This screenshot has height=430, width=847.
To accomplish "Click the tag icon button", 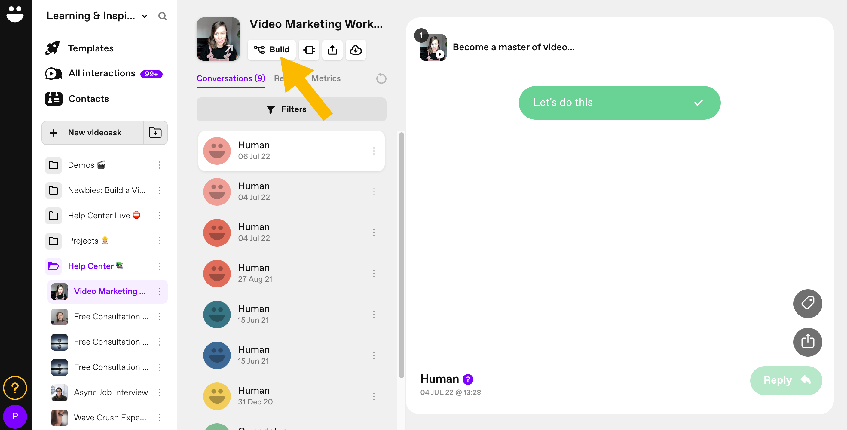I will [x=808, y=303].
